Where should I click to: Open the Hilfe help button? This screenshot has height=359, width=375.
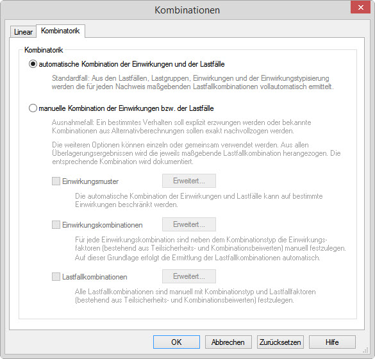332,342
